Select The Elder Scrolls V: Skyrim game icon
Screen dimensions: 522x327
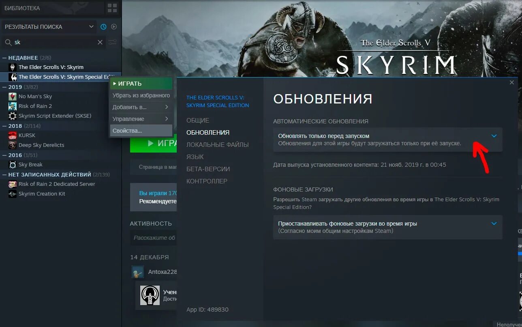[13, 67]
